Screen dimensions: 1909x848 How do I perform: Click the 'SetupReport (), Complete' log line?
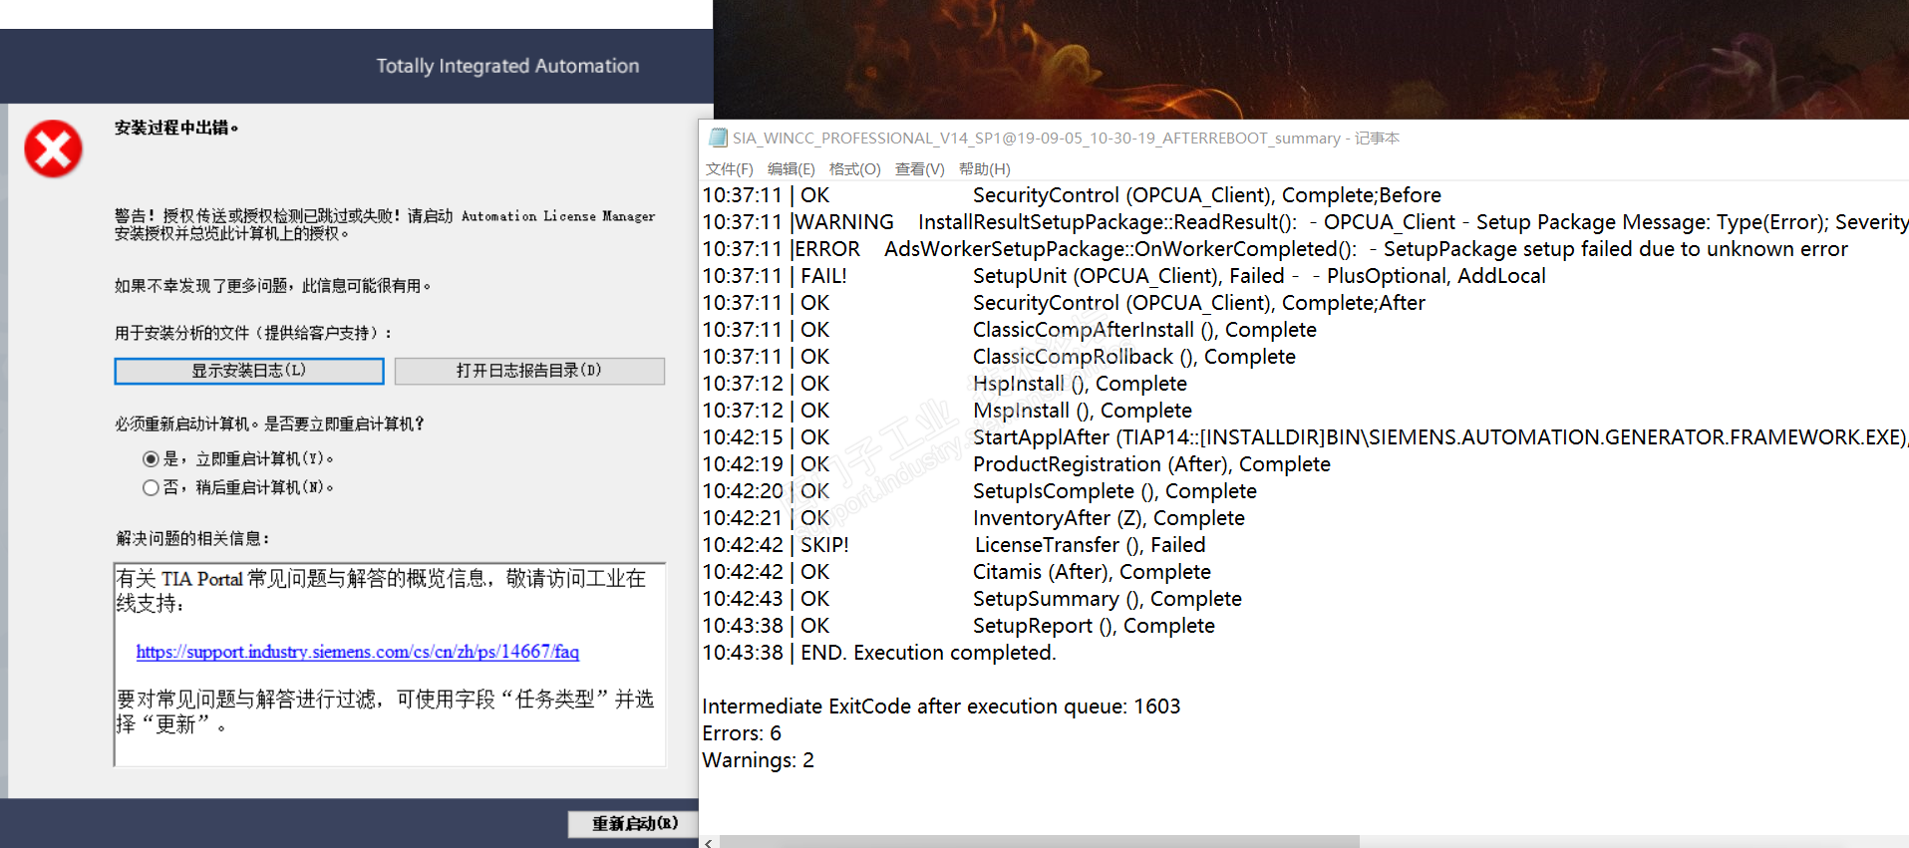pos(959,626)
